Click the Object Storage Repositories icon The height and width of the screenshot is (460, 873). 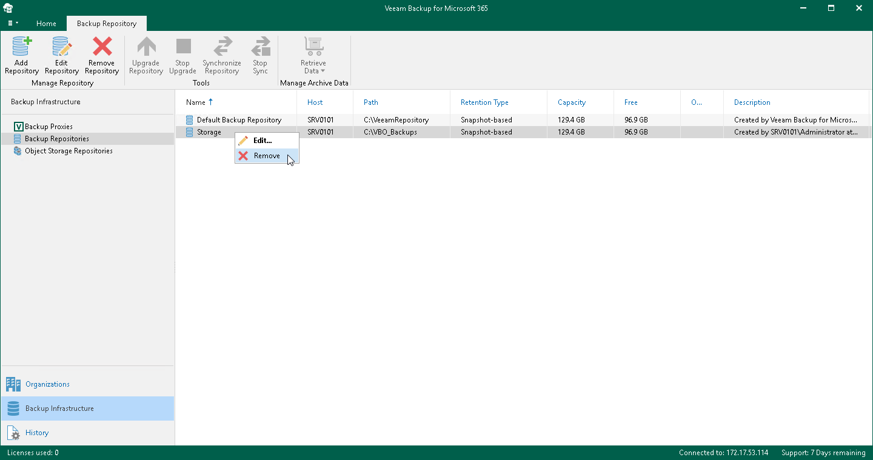[x=18, y=151]
